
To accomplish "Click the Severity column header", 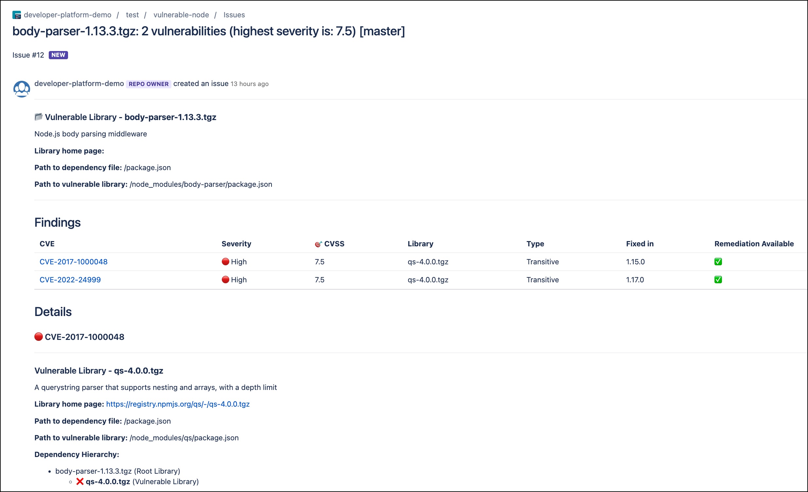I will point(237,244).
